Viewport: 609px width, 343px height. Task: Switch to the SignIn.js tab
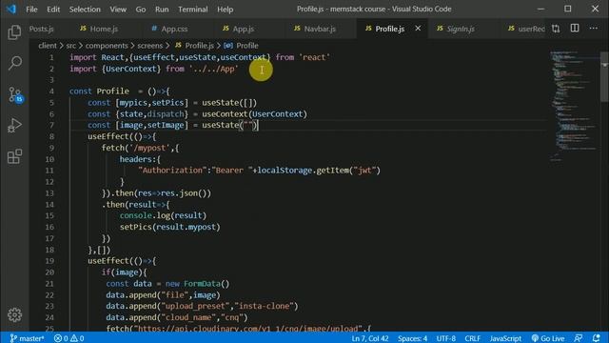tap(461, 29)
